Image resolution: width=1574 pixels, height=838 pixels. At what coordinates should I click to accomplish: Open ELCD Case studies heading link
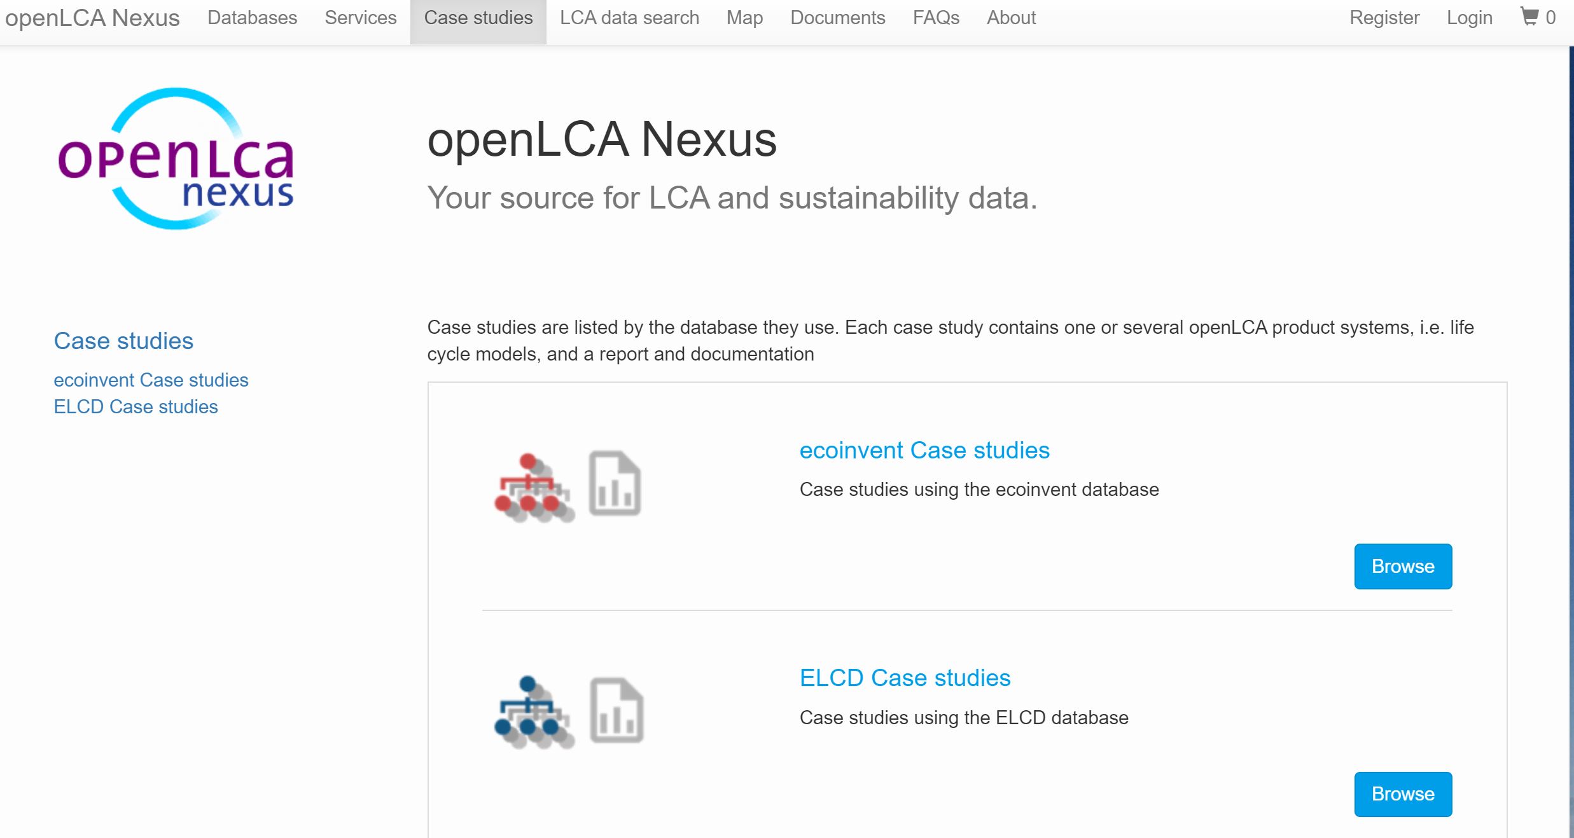tap(905, 678)
